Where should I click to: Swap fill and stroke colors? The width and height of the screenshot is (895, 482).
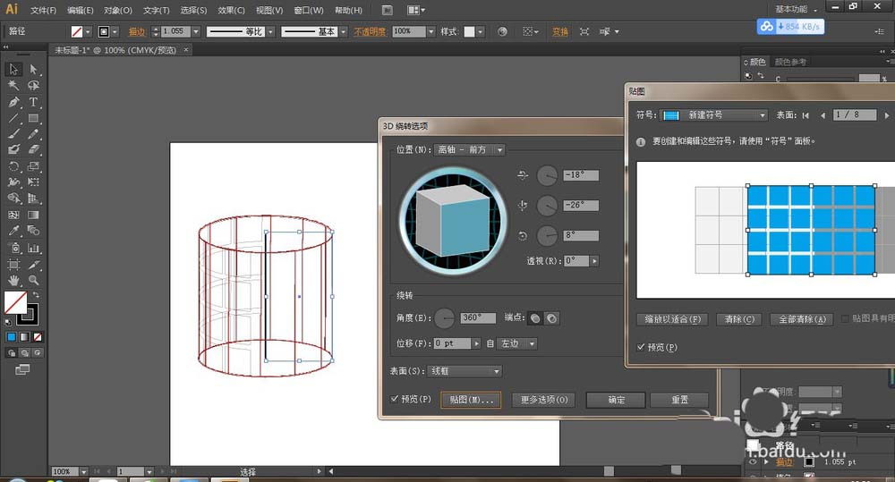coord(36,295)
